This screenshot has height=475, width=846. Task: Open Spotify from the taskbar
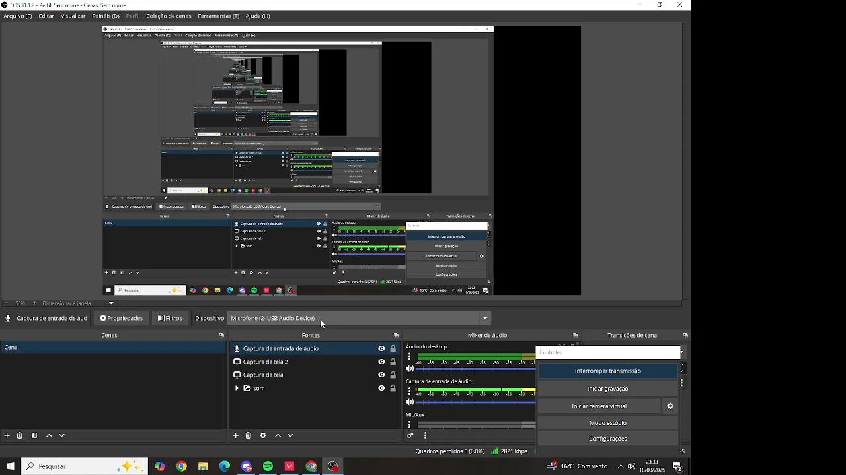click(268, 466)
